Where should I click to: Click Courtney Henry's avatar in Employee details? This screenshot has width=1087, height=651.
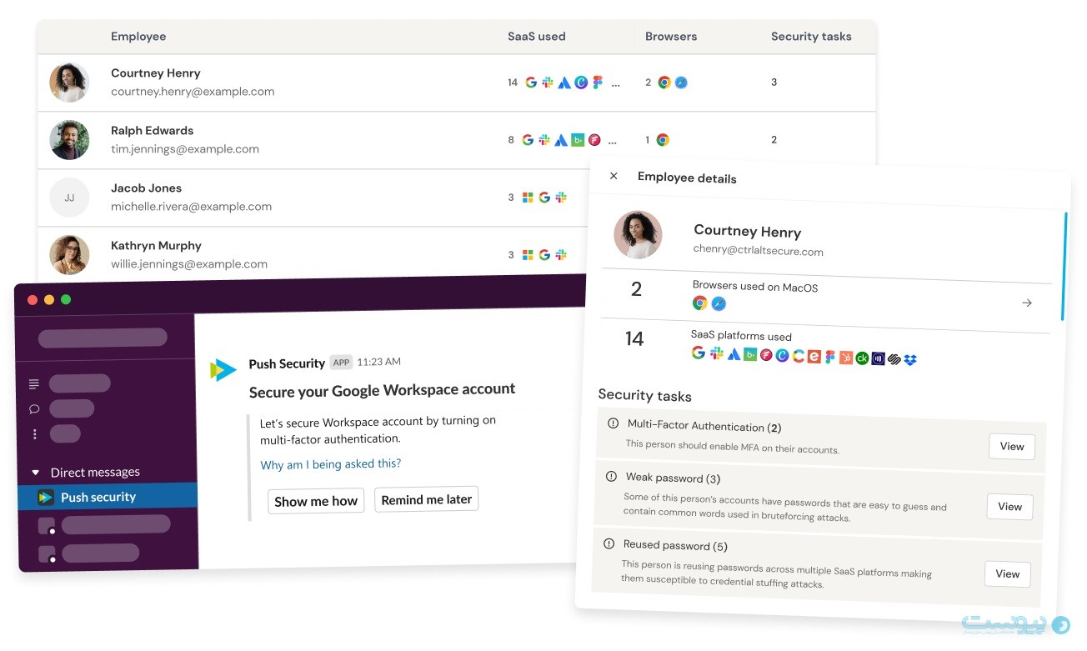point(638,234)
